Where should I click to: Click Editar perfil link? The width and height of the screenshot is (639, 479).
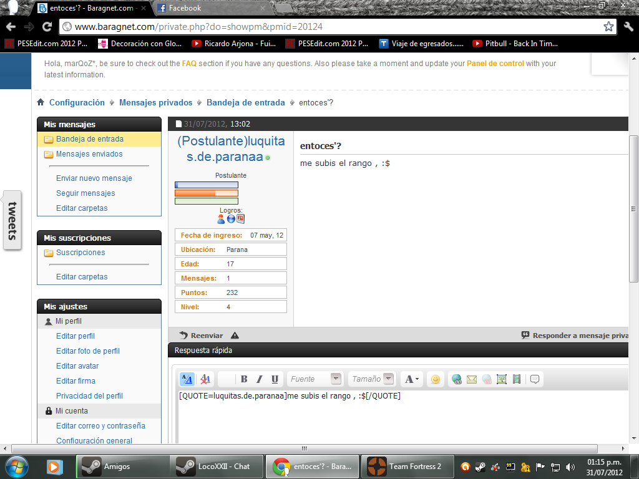[76, 336]
